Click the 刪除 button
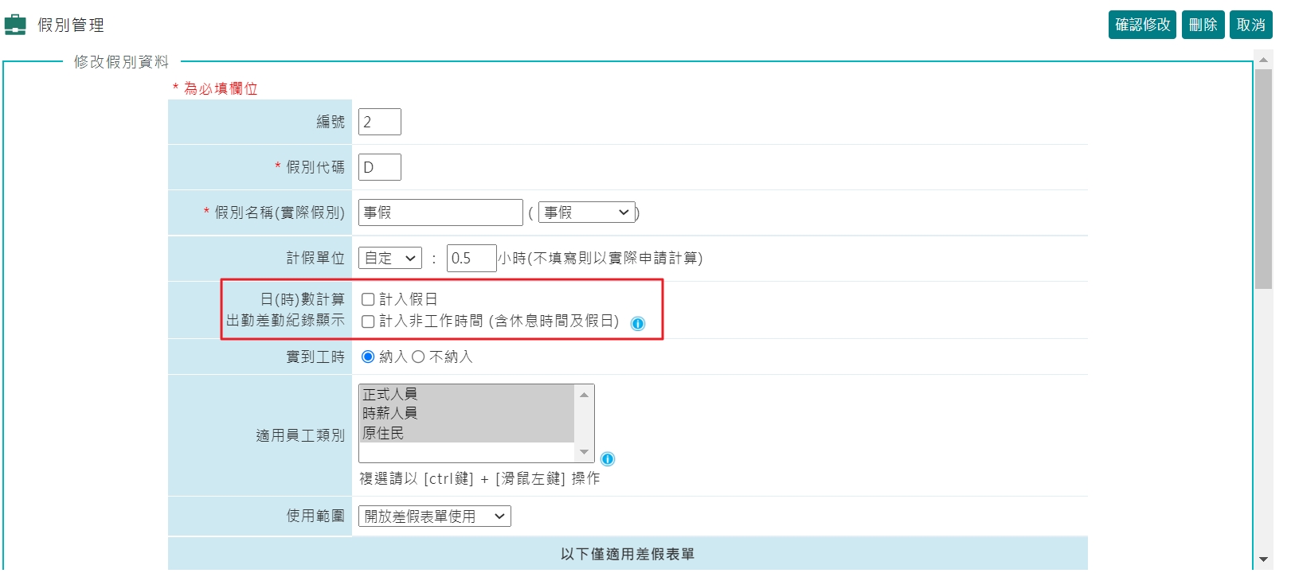Viewport: 1295px width, 573px height. tap(1203, 25)
